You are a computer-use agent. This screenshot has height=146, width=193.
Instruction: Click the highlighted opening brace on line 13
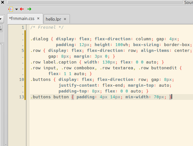point(73,97)
